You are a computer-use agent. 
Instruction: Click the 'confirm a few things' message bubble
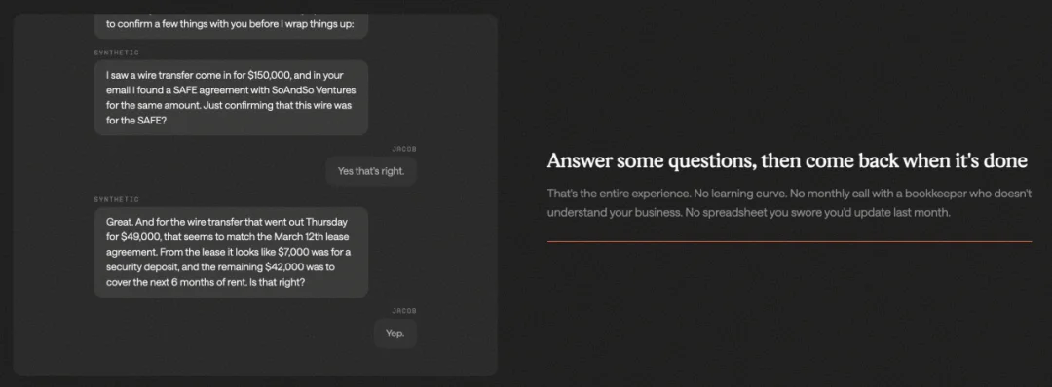(231, 26)
